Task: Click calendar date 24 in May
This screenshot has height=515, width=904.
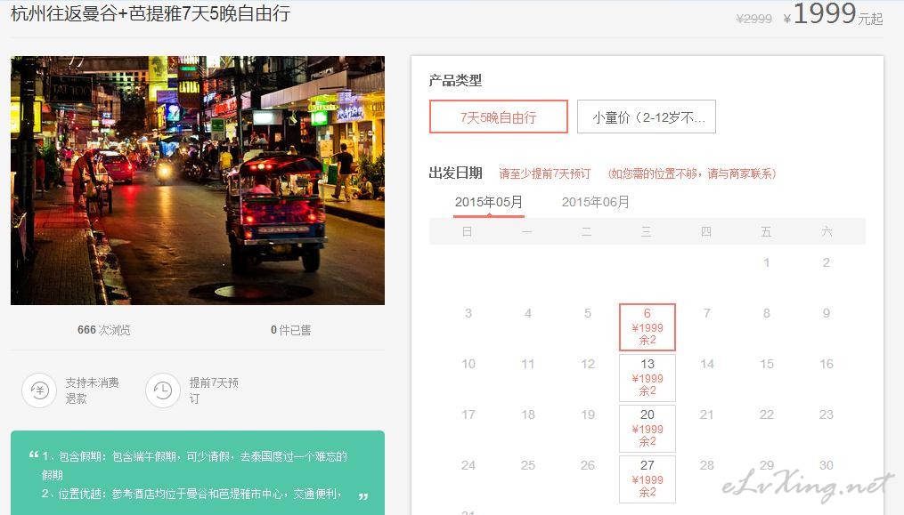Action: 468,465
